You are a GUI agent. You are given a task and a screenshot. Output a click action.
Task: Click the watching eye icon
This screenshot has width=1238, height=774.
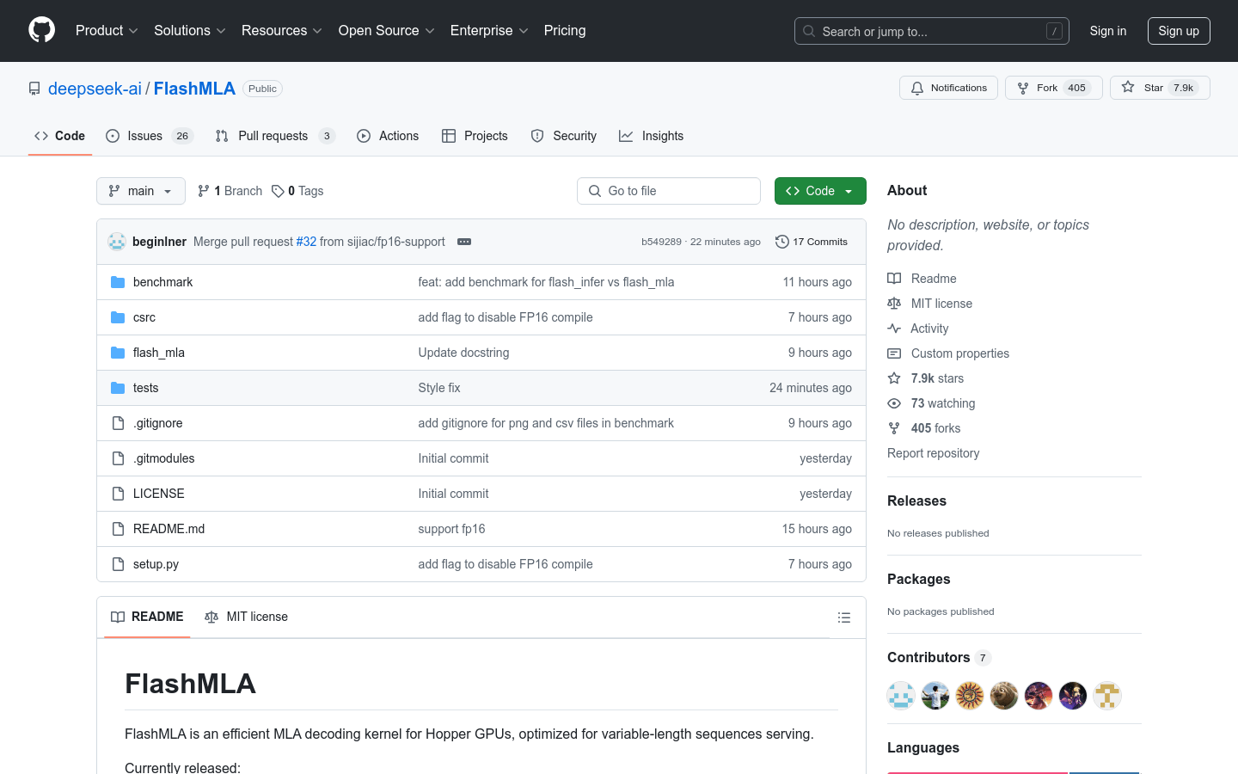(894, 403)
